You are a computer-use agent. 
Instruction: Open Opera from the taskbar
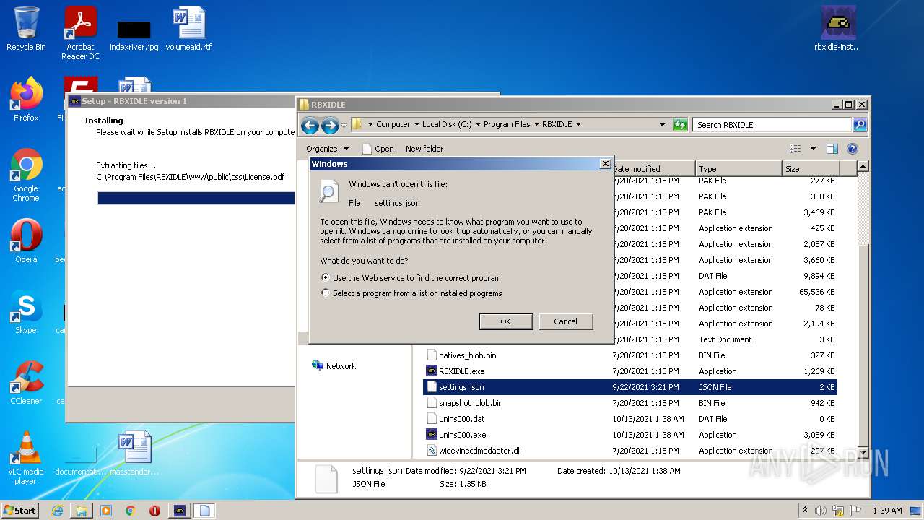[154, 511]
